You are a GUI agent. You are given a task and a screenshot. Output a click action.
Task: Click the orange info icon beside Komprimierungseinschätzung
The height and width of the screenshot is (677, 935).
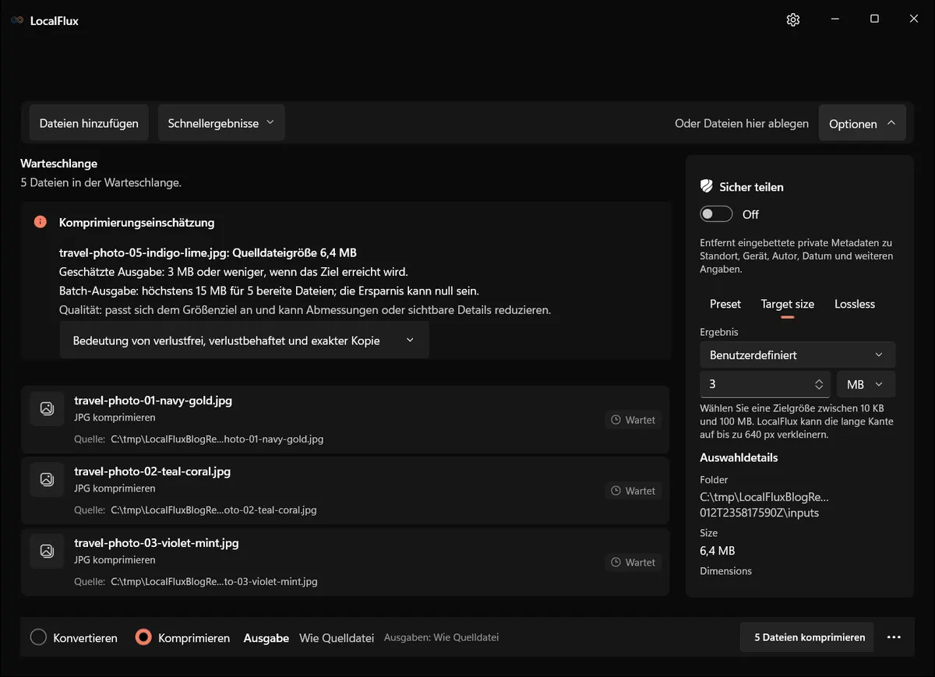tap(41, 222)
